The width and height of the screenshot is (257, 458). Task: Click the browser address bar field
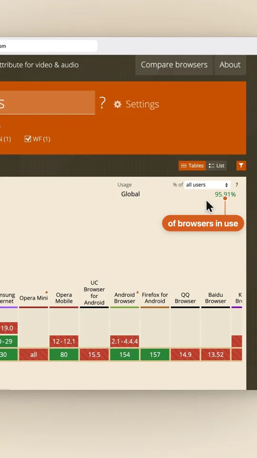pyautogui.click(x=48, y=46)
